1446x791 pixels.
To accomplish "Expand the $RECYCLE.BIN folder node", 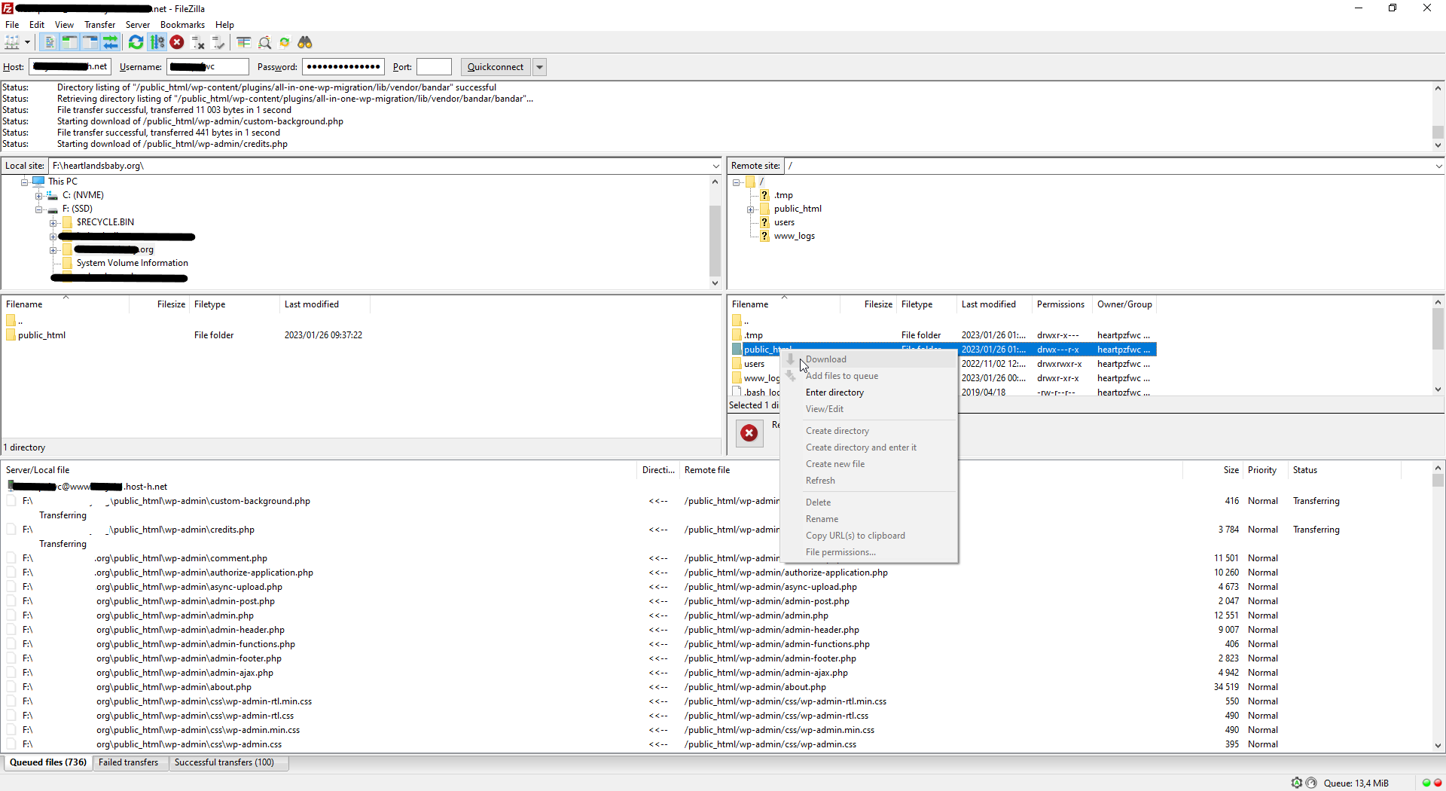I will point(53,222).
